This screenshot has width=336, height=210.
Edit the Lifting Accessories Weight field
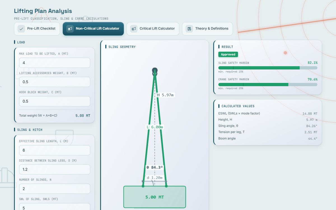(x=55, y=82)
